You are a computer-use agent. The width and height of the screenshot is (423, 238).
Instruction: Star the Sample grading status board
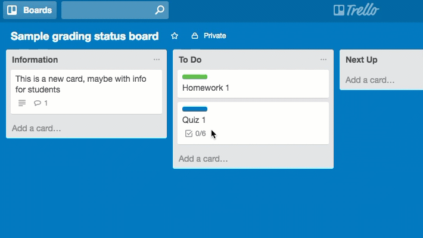pyautogui.click(x=175, y=36)
